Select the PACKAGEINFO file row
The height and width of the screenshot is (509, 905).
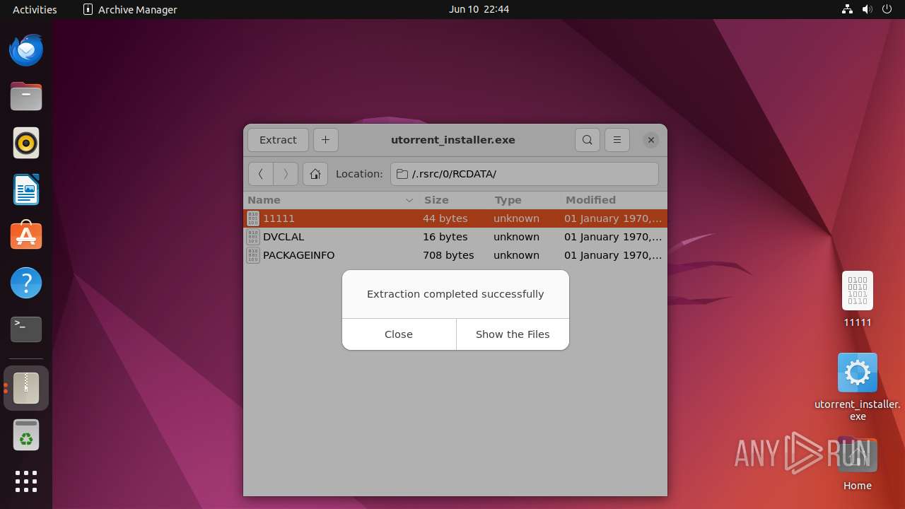tap(455, 255)
